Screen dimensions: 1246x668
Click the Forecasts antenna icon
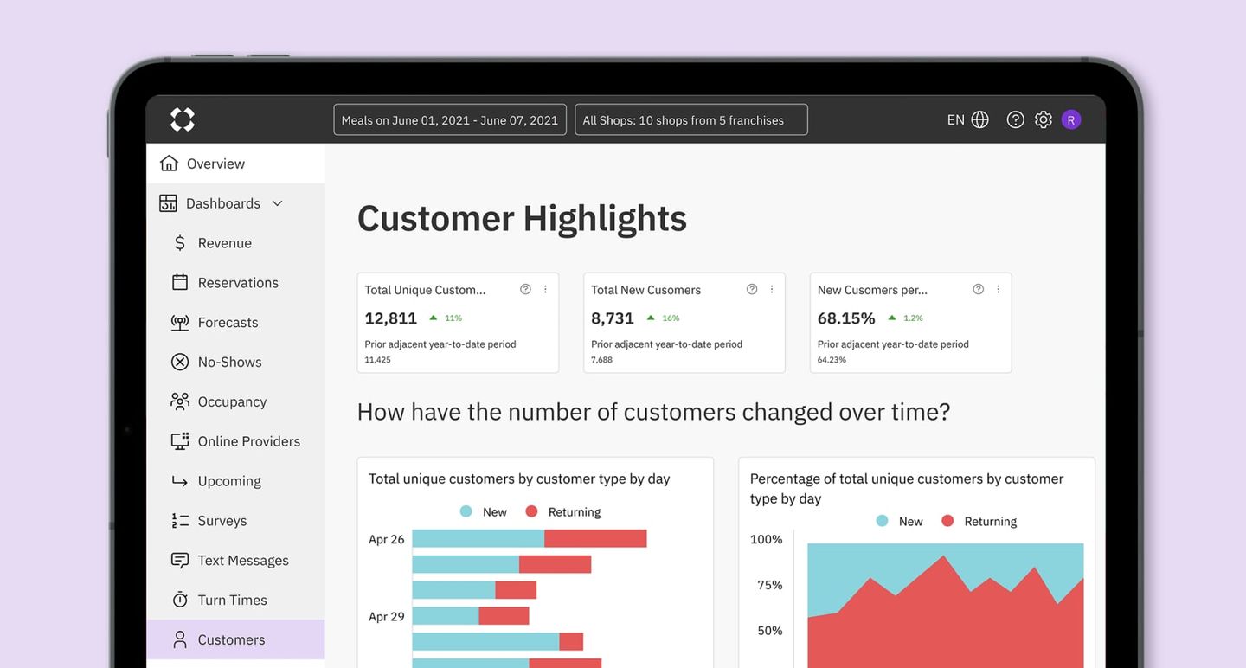click(180, 322)
